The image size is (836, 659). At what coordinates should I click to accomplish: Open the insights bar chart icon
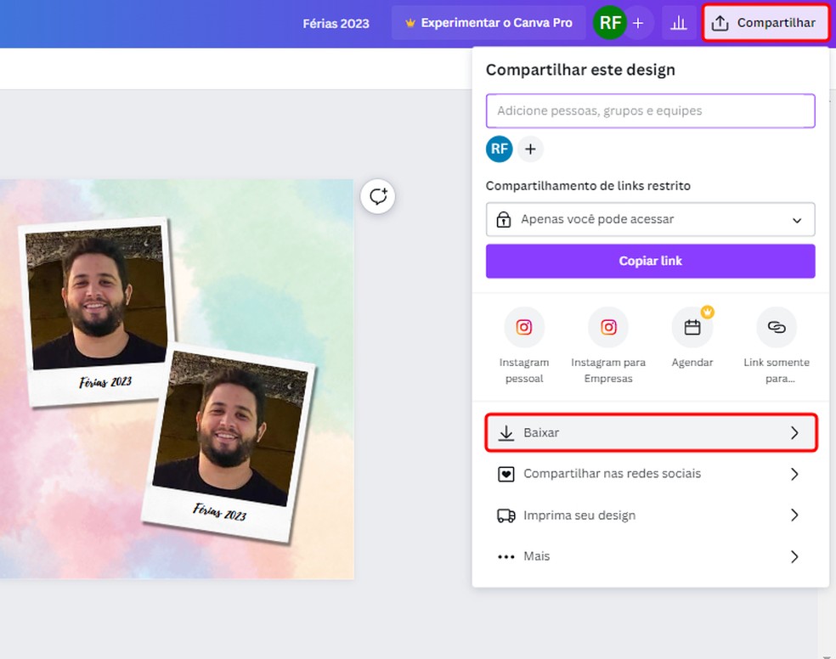(x=679, y=22)
